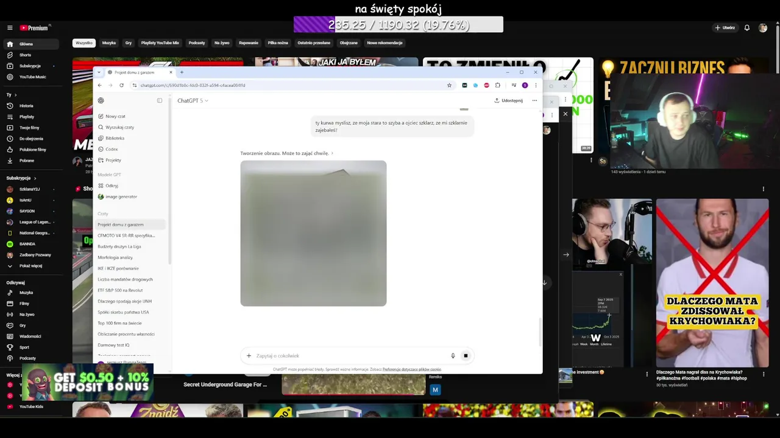Open Historia in the YouTube sidebar

click(x=26, y=106)
